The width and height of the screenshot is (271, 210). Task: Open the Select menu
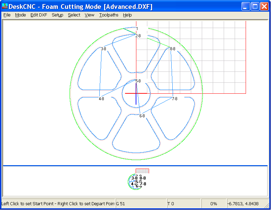pos(74,15)
